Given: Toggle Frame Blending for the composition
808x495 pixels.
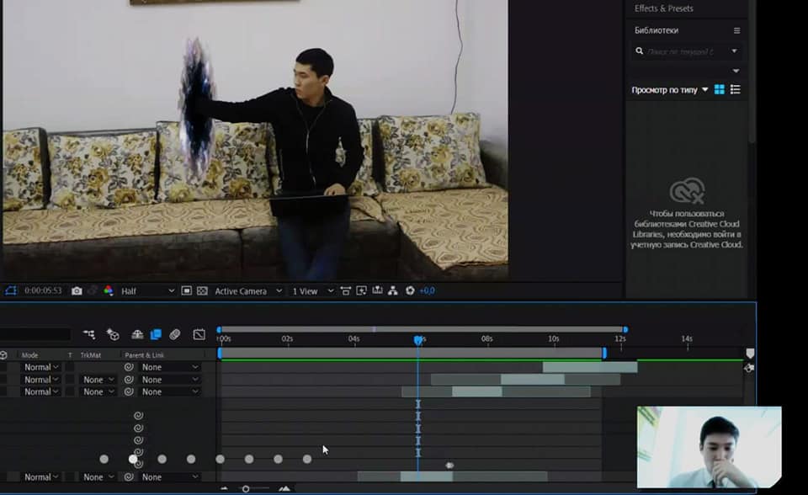Looking at the screenshot, I should (156, 334).
